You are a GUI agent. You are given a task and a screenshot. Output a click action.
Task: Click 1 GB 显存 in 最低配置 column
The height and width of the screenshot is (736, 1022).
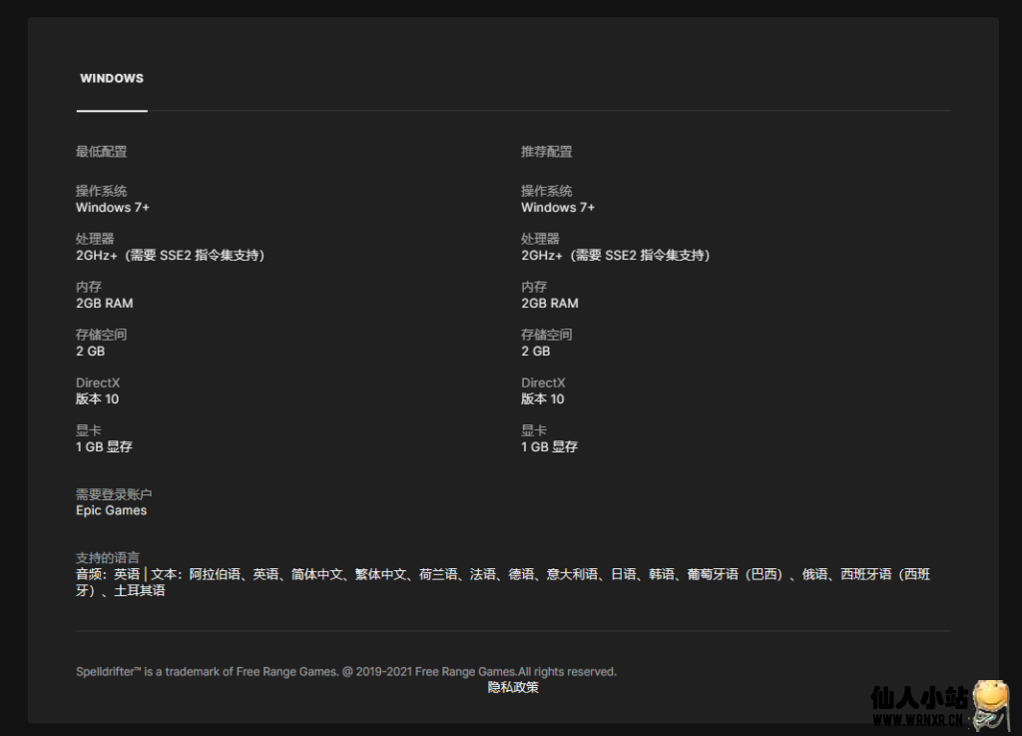coord(104,447)
